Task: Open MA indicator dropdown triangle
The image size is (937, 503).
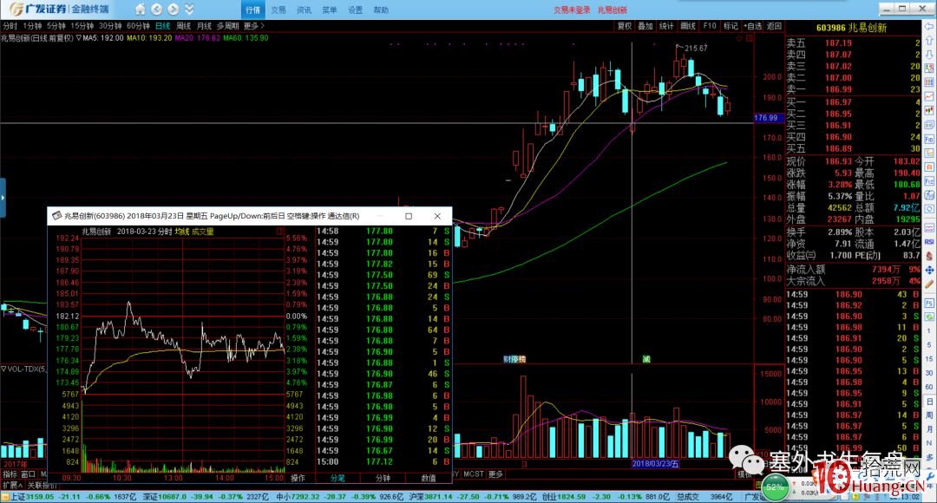Action: pyautogui.click(x=79, y=37)
